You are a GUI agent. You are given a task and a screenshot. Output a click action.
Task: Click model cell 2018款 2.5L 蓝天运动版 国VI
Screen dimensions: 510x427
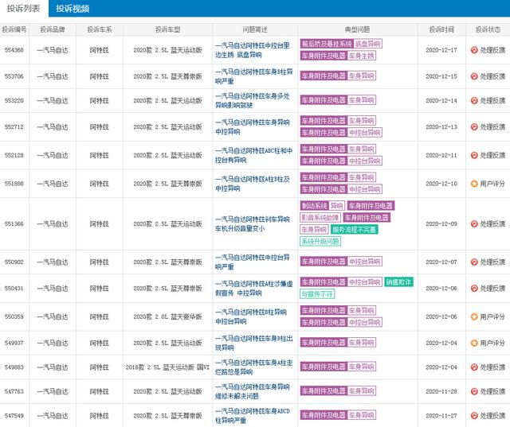167,367
